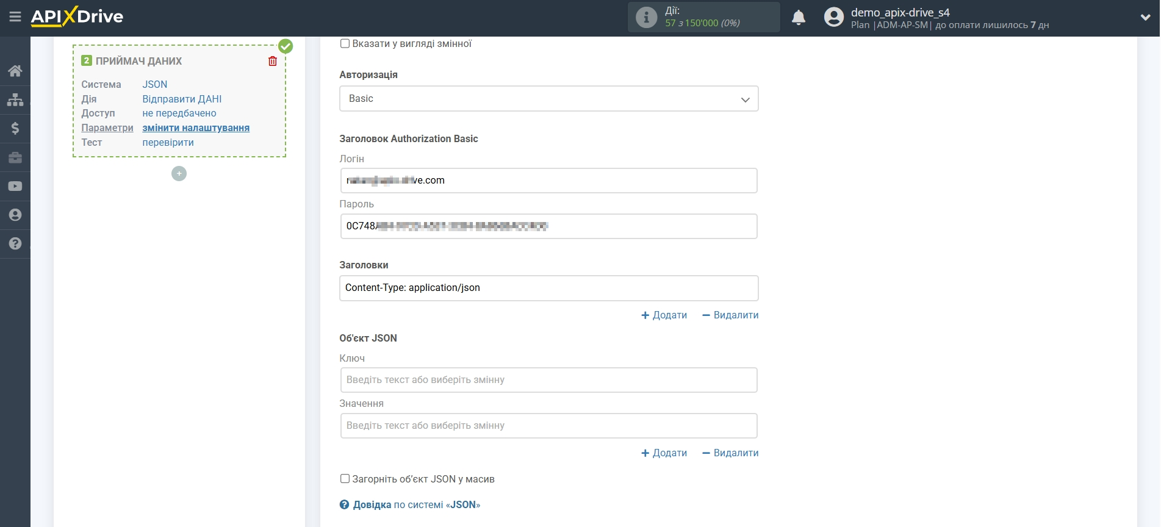Screen dimensions: 1161x527
Task: Click the ApiX-Drive logo
Action: 77,17
